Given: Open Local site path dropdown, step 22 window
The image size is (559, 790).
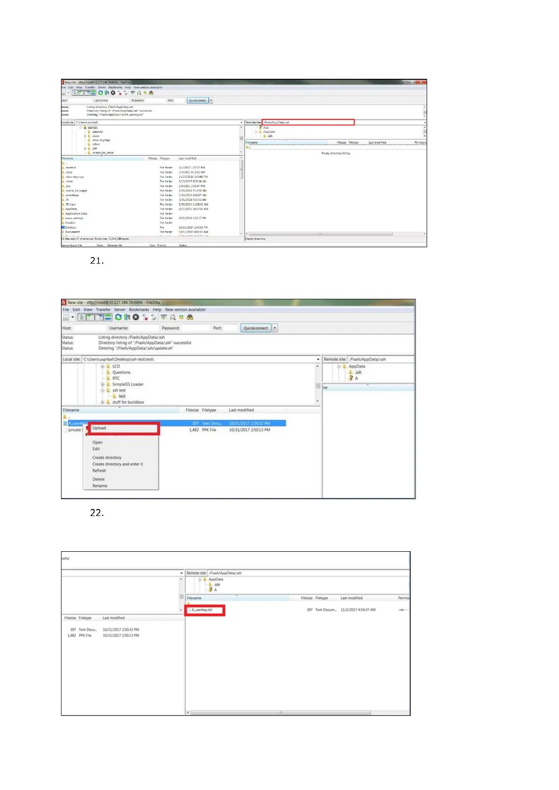Looking at the screenshot, I should (318, 359).
